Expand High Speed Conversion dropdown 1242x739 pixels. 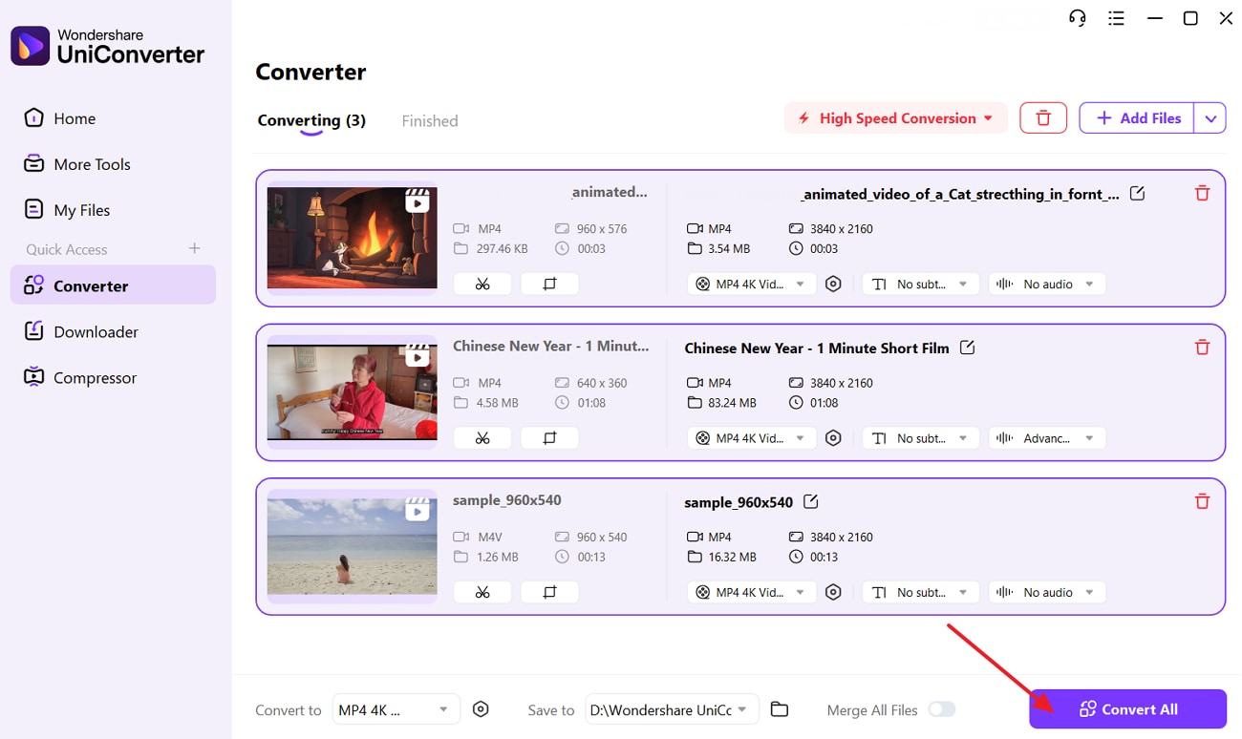pos(896,118)
